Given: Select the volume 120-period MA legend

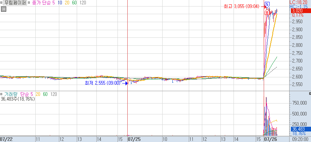Looking at the screenshot, I should pos(53,94).
